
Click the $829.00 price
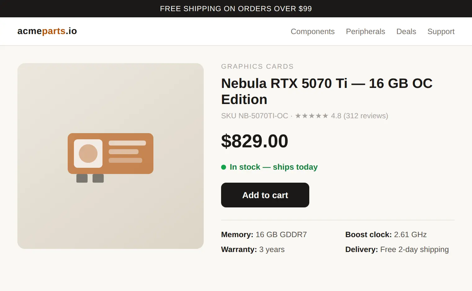(x=255, y=141)
